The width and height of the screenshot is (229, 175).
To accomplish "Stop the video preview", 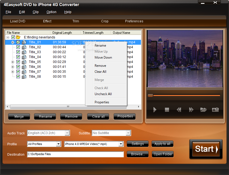I will (x=167, y=110).
